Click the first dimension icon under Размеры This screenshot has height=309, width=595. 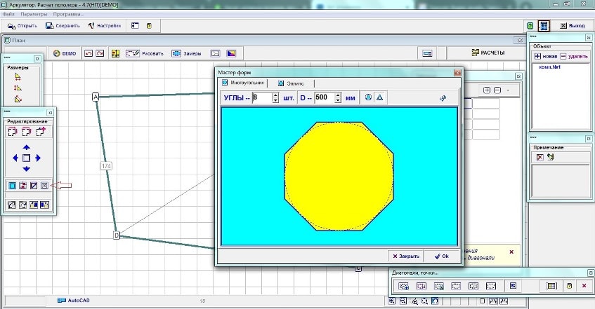tap(18, 78)
